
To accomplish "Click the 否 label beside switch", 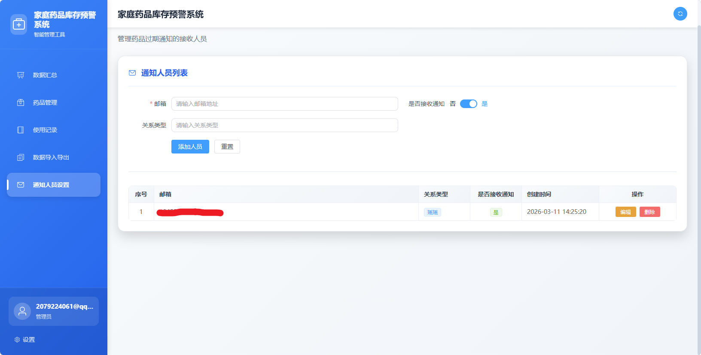I will 453,104.
